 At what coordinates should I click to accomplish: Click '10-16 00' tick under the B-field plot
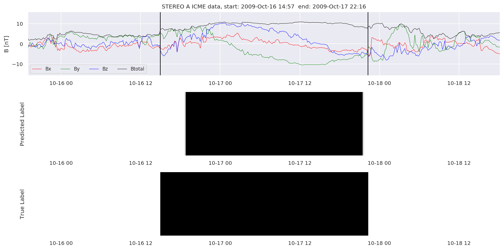[x=61, y=83]
